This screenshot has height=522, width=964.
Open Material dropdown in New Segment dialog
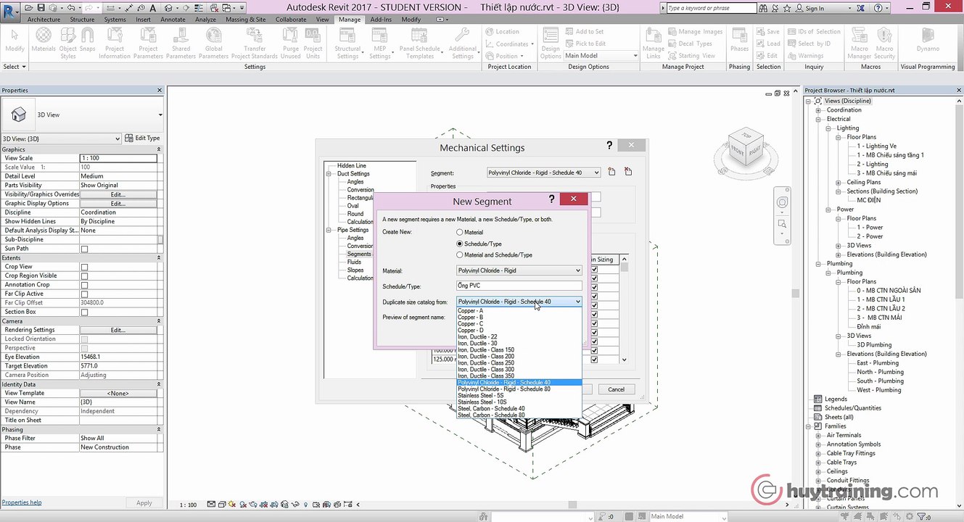519,270
